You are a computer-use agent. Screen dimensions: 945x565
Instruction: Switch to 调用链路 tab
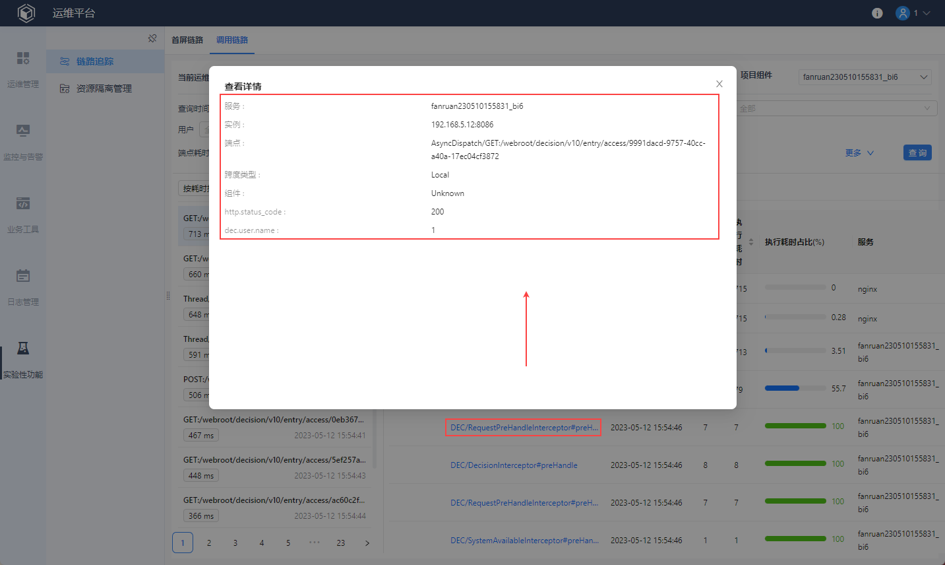232,40
